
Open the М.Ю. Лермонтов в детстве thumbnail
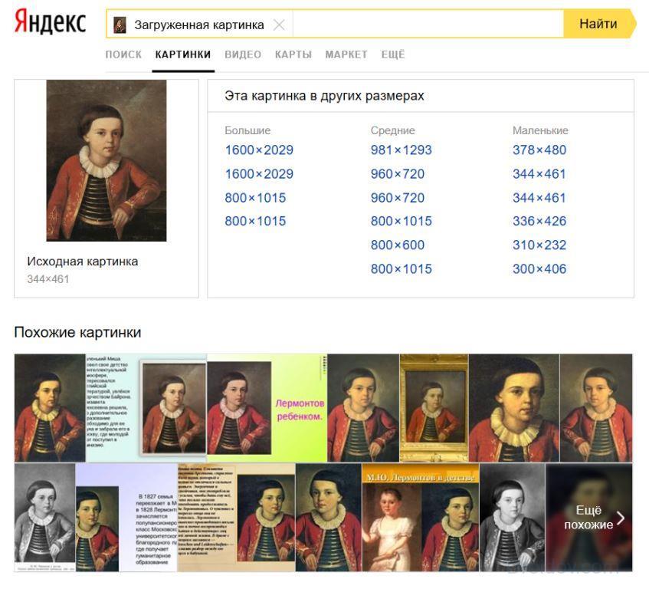[421, 518]
